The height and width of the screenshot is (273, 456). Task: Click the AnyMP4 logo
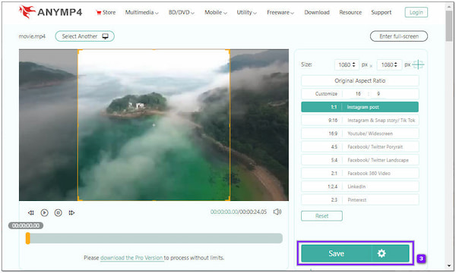coord(51,12)
